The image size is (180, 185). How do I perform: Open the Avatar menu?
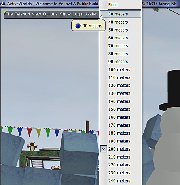91,14
